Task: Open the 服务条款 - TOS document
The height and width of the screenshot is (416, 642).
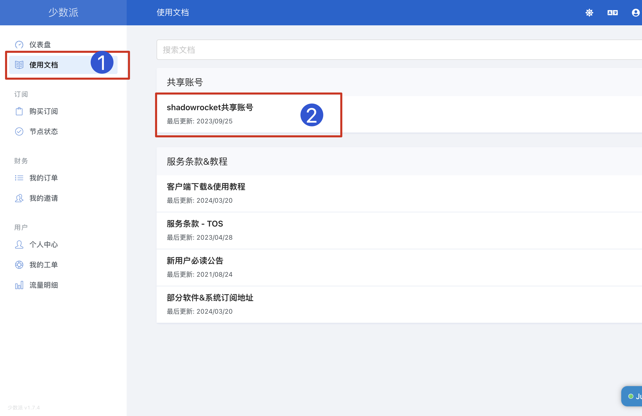Action: click(x=195, y=224)
